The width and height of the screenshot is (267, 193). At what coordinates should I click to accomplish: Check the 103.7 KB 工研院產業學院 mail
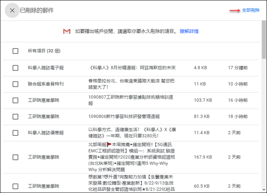[15, 100]
